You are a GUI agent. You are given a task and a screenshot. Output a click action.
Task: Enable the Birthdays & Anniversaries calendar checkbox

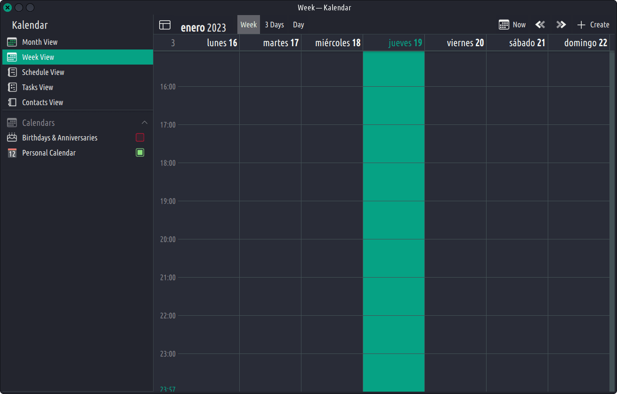tap(140, 138)
